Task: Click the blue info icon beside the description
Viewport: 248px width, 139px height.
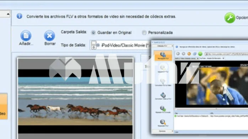Action: pyautogui.click(x=20, y=16)
